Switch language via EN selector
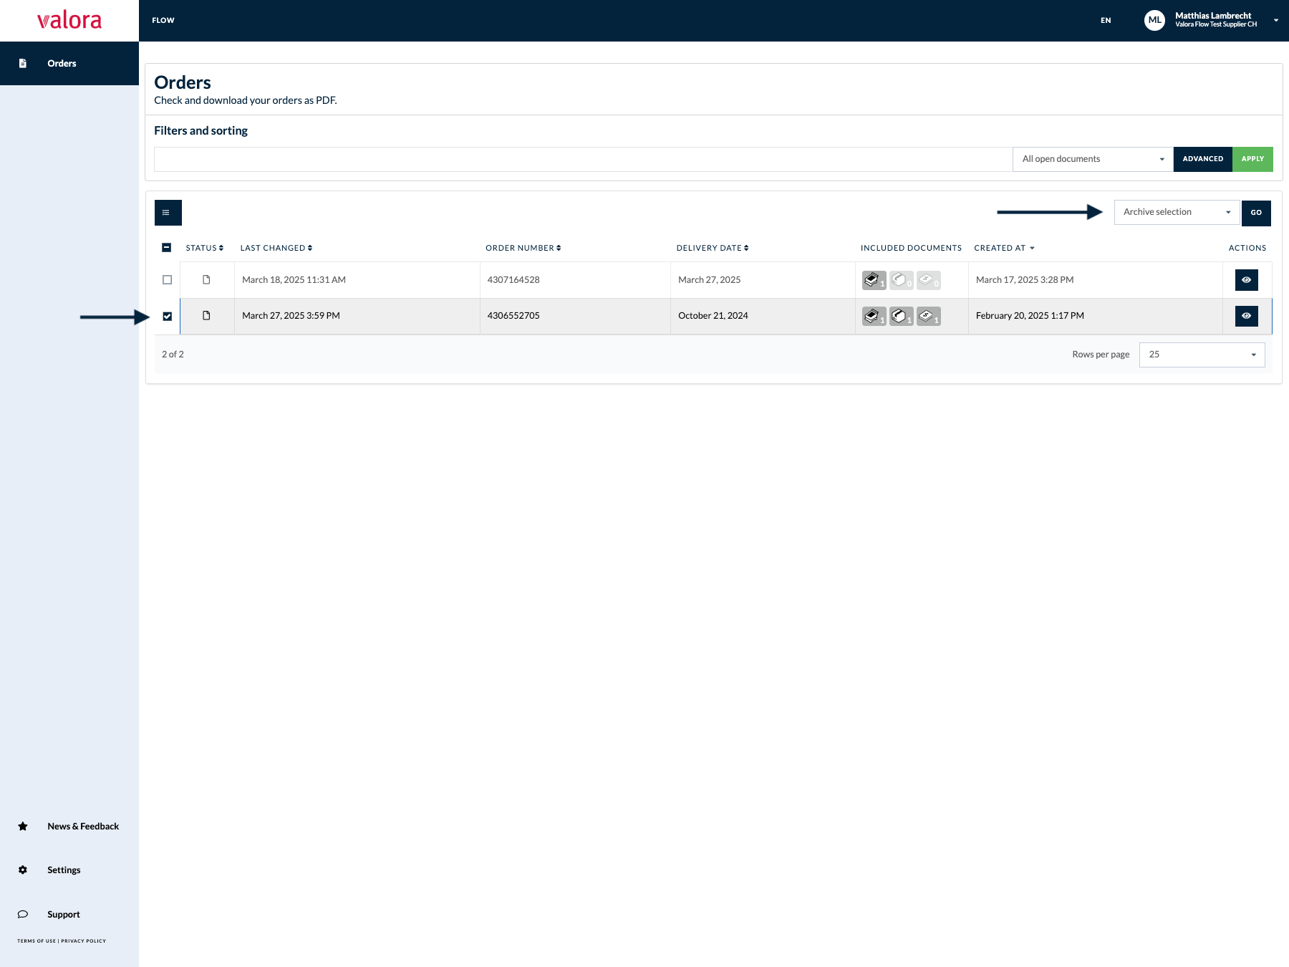 (x=1106, y=20)
